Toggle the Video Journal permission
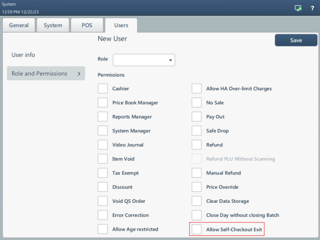Image resolution: width=320 pixels, height=240 pixels. tap(102, 145)
